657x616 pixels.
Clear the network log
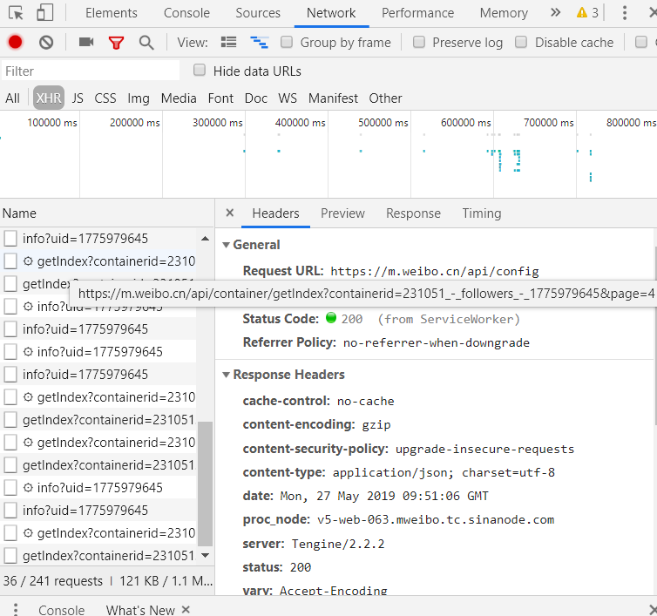click(46, 42)
